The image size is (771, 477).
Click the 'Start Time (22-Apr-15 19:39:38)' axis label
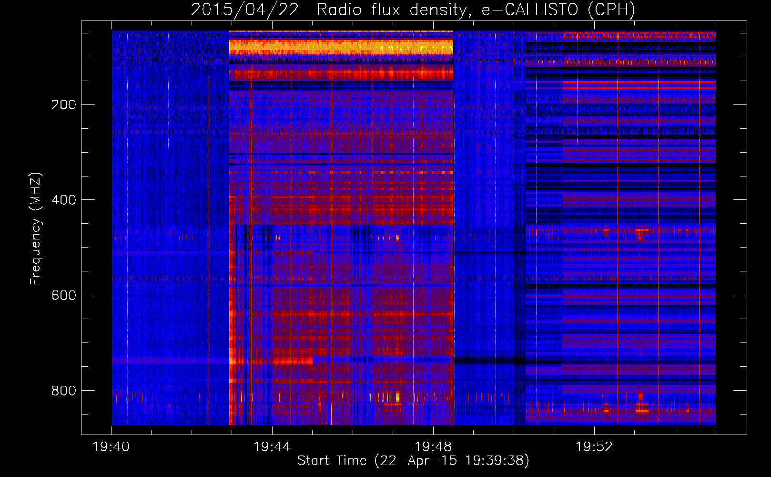coord(413,461)
